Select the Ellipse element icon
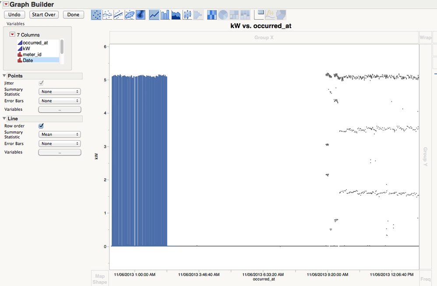 point(129,15)
